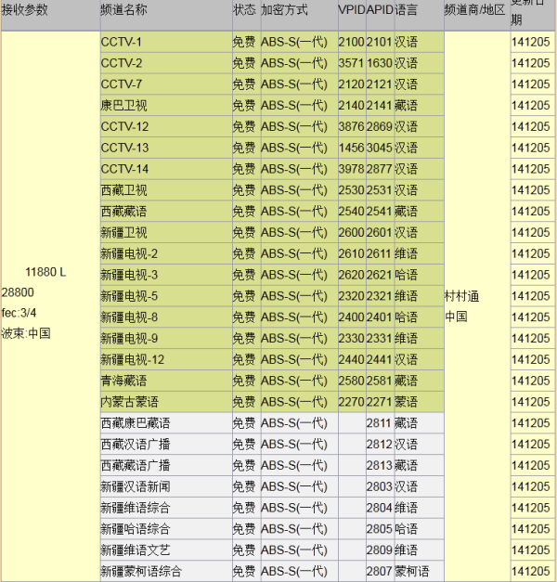The width and height of the screenshot is (557, 582).
Task: Select the 新疆电视-8 channel name
Action: coord(129,317)
